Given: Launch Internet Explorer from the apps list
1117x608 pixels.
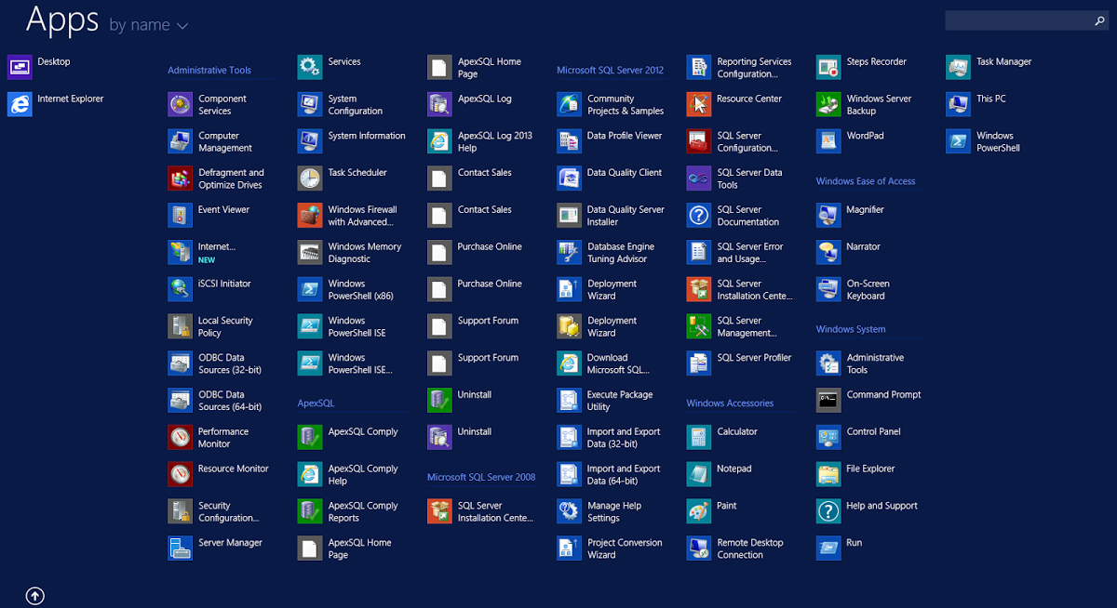Looking at the screenshot, I should (x=20, y=104).
